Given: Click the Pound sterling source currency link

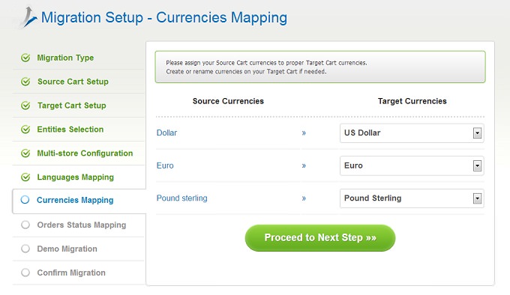Looking at the screenshot, I should [x=181, y=198].
